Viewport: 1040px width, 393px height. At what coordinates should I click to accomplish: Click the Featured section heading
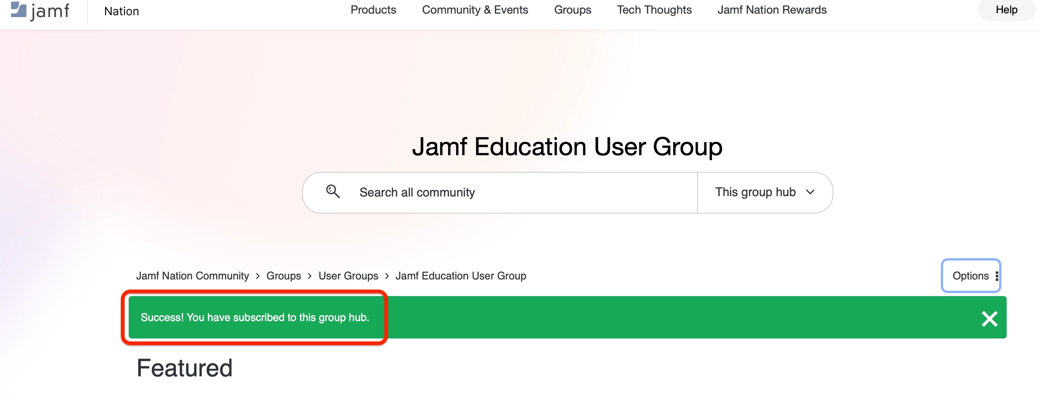click(x=185, y=368)
